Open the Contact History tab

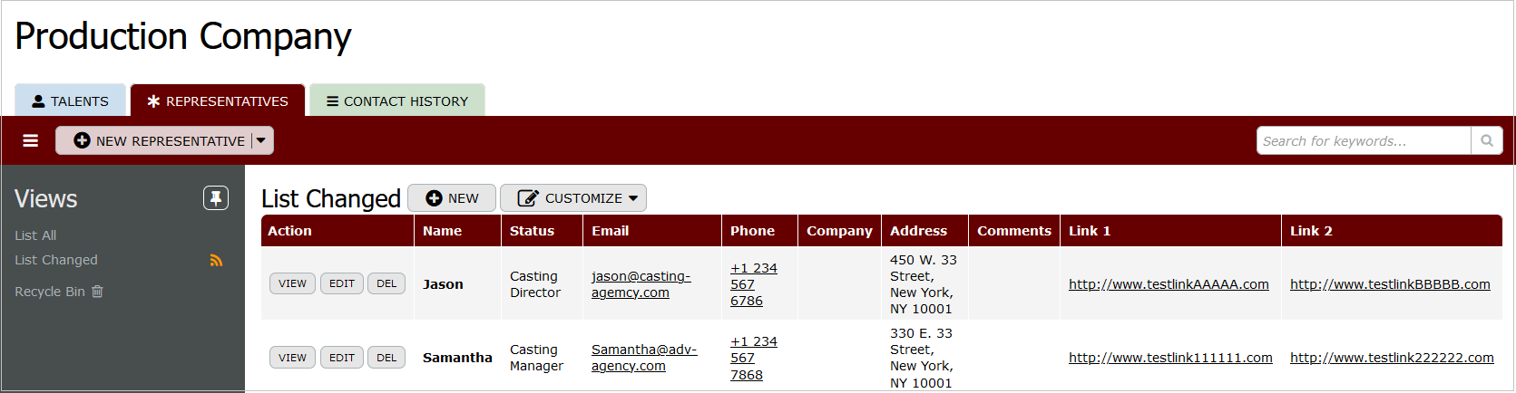pos(397,101)
